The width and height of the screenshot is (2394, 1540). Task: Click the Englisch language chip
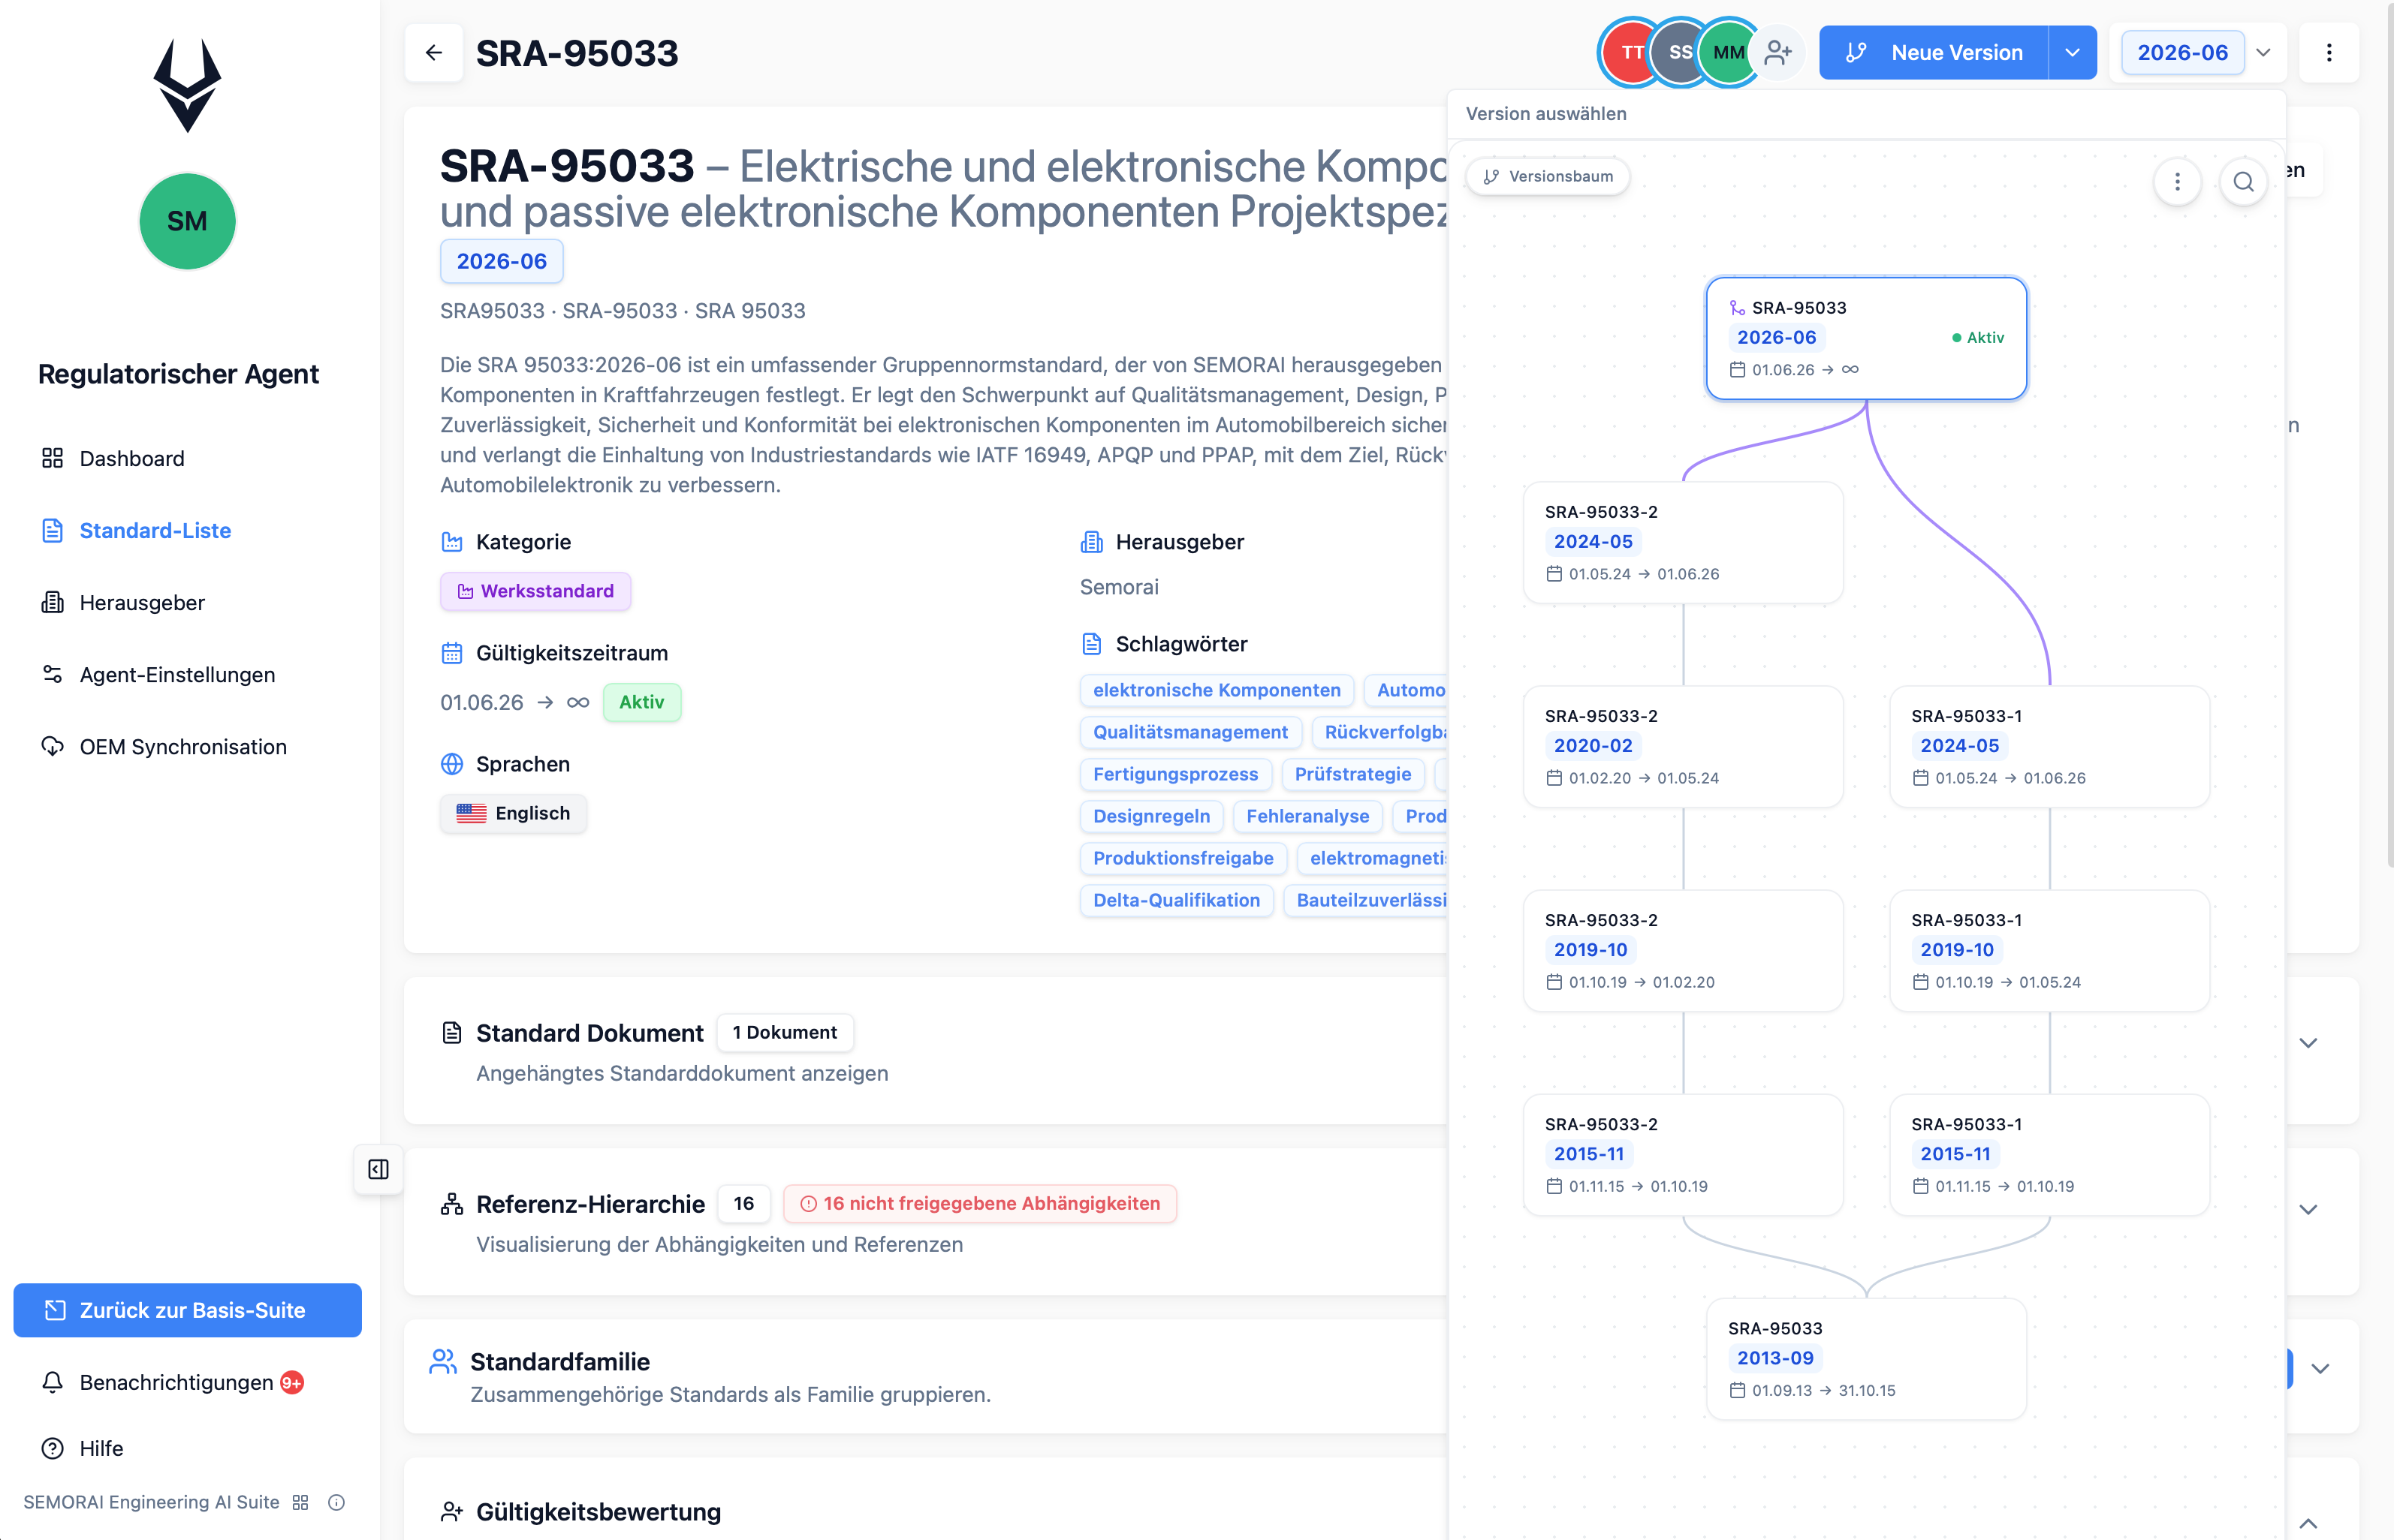point(513,813)
